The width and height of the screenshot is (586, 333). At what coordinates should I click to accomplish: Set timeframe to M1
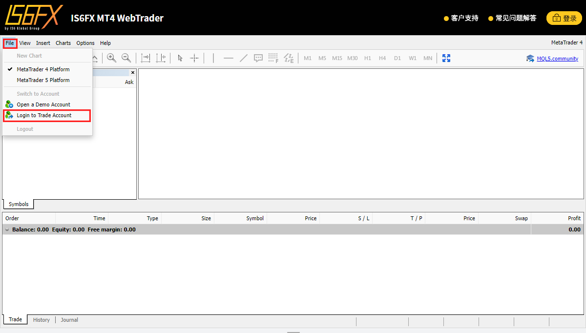(x=308, y=58)
